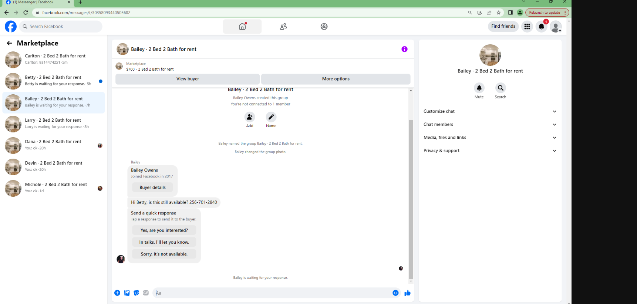Open conversation information purple icon

click(404, 49)
